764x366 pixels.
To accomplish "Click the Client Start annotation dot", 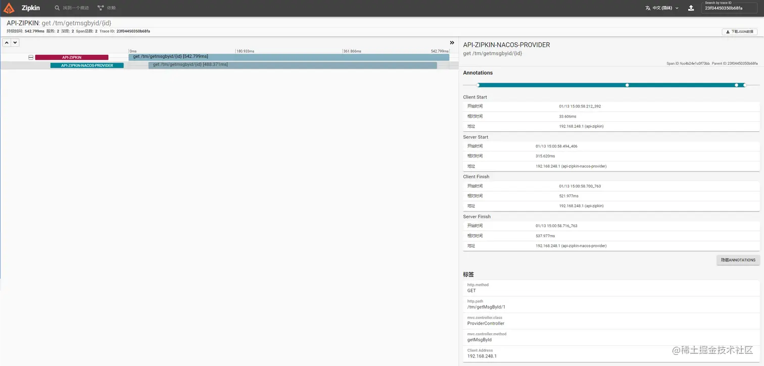I will point(478,85).
